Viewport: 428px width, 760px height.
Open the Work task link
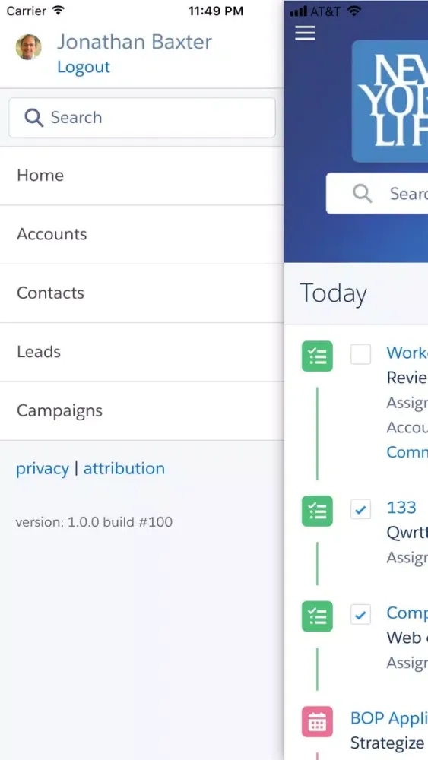coord(407,353)
